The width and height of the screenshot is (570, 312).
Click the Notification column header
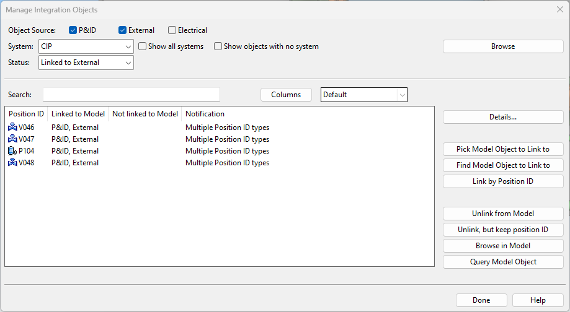click(x=205, y=114)
